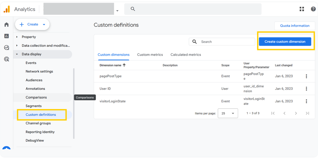
Task: Open the account selector dropdown arrow
Action: [x=117, y=11]
